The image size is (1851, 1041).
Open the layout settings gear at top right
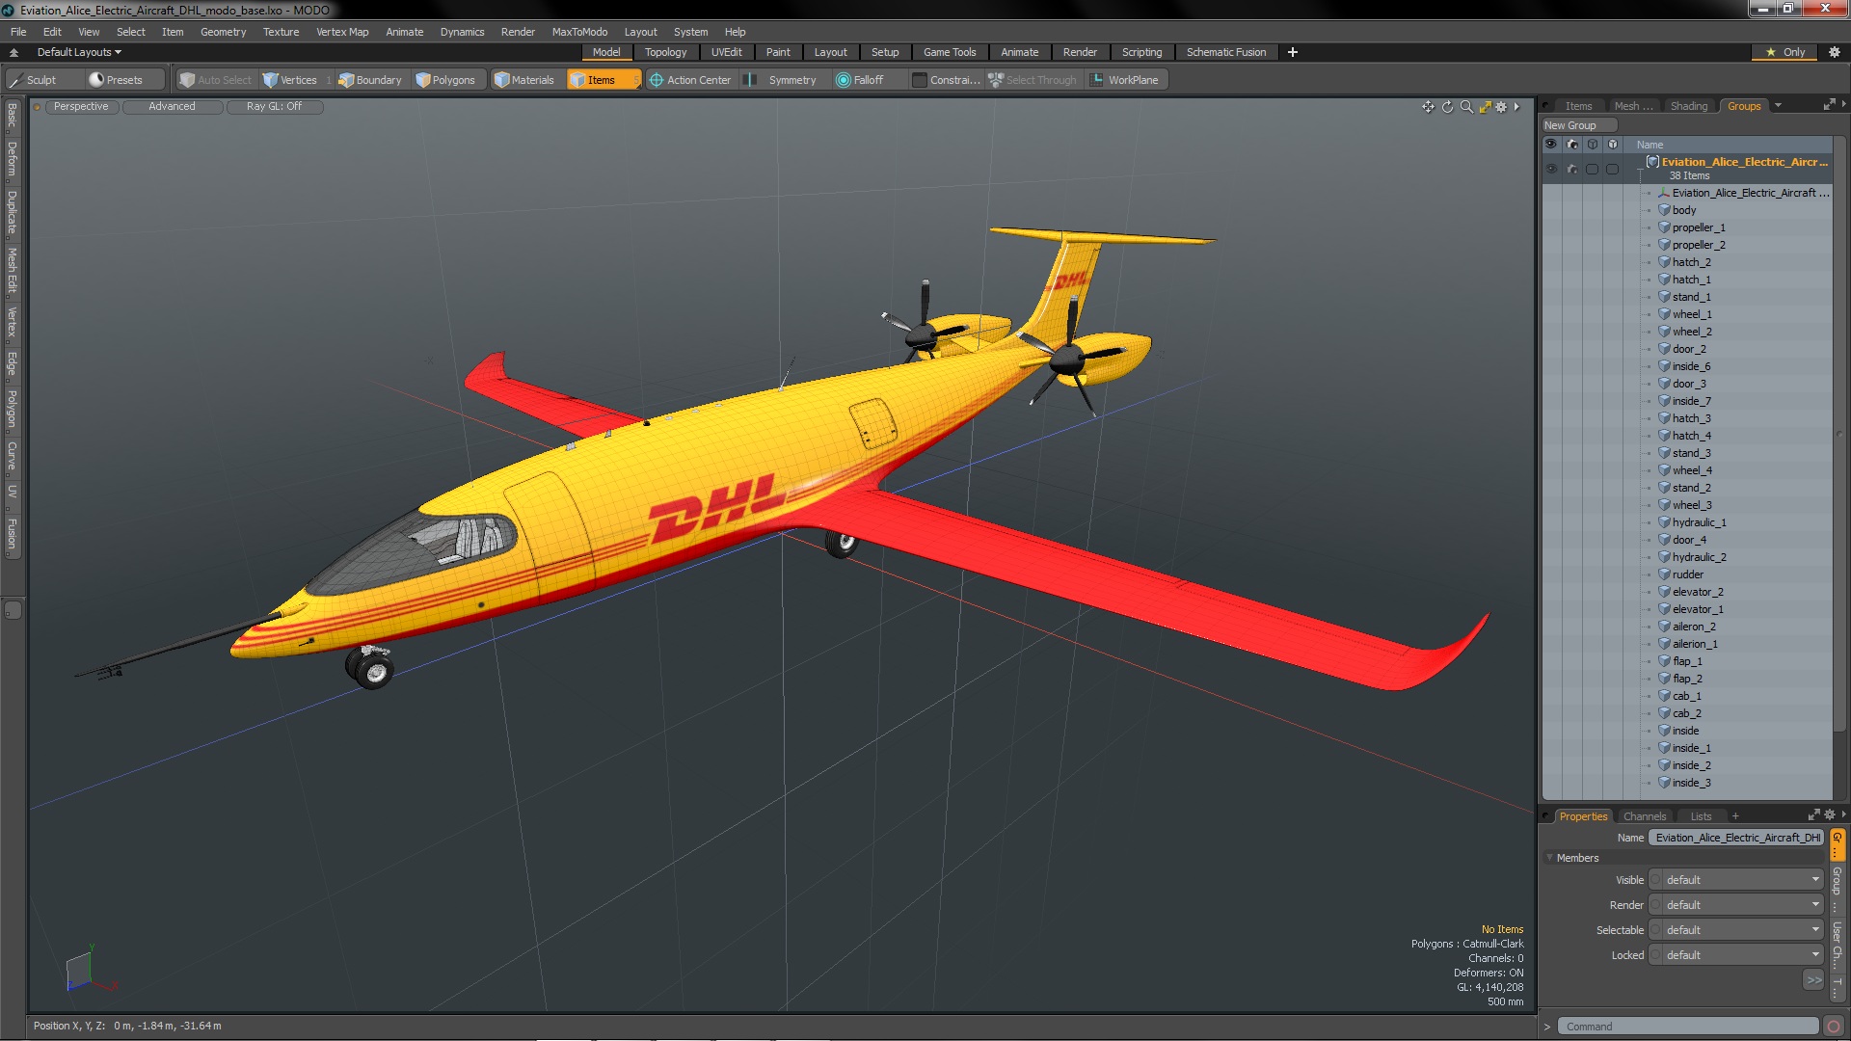(x=1834, y=52)
